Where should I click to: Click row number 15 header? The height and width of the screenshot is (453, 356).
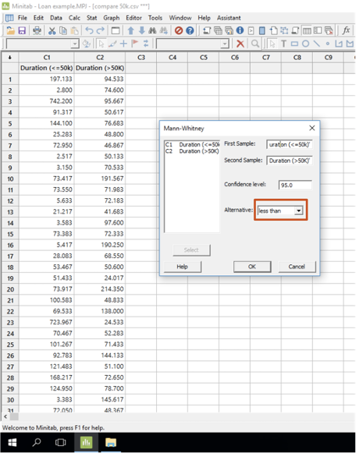[x=10, y=234]
